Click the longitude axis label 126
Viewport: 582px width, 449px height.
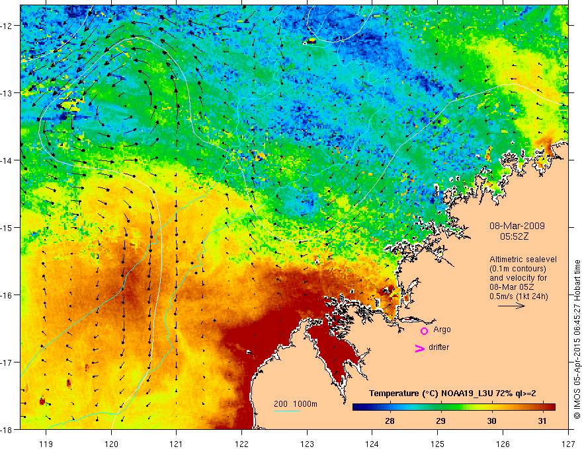tap(503, 444)
